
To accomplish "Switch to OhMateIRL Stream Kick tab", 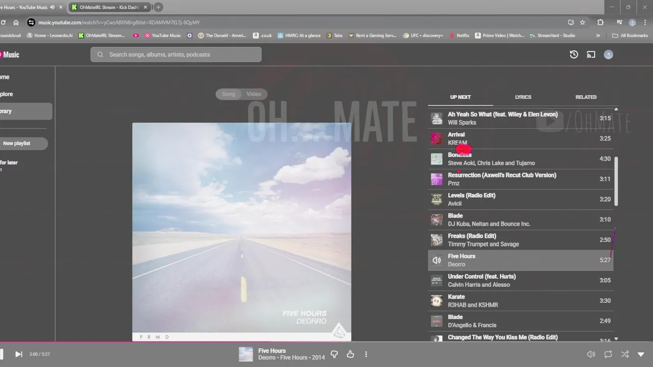I will point(110,7).
